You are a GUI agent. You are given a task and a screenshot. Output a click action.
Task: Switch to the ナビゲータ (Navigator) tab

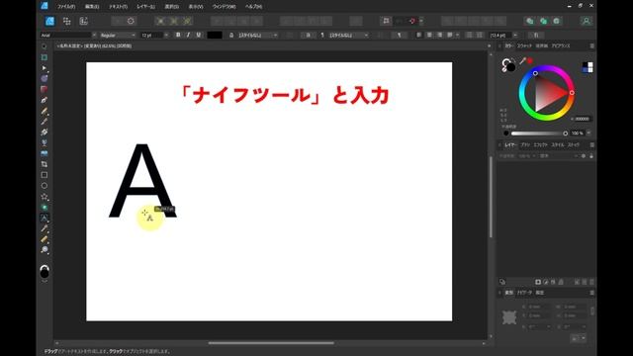(x=524, y=293)
